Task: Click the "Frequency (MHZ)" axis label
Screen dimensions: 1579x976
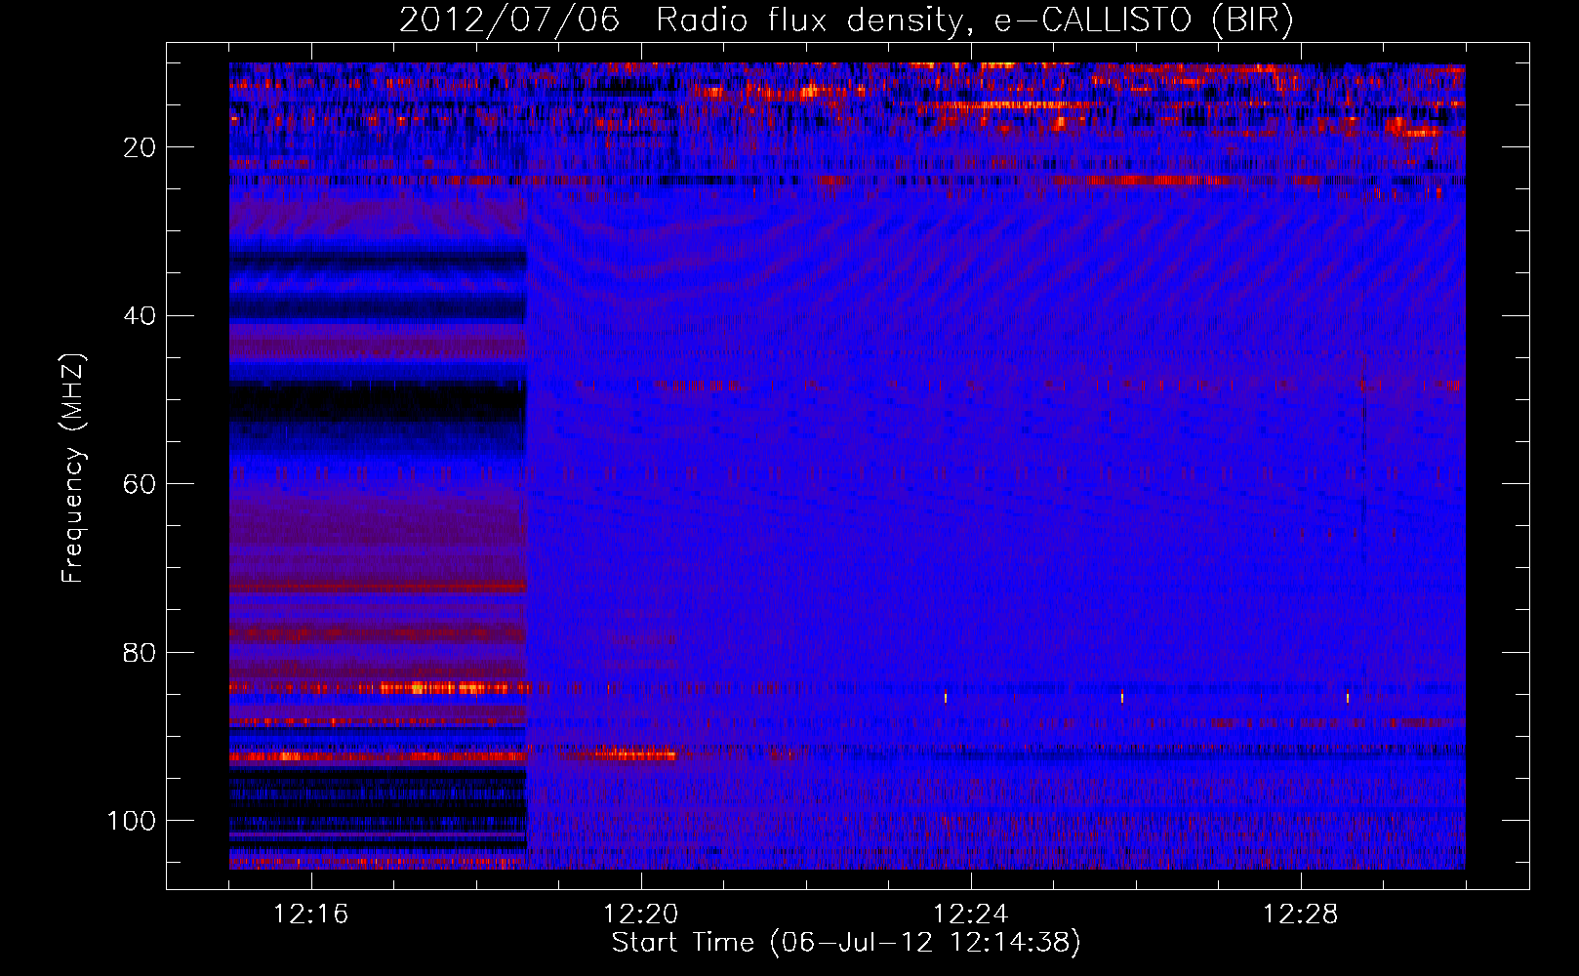Action: [x=73, y=468]
